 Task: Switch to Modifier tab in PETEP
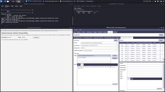pyautogui.click(x=100, y=32)
